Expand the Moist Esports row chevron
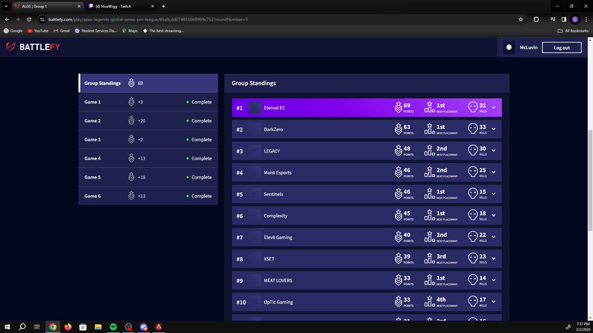Screen dimensions: 593x333 coord(494,173)
